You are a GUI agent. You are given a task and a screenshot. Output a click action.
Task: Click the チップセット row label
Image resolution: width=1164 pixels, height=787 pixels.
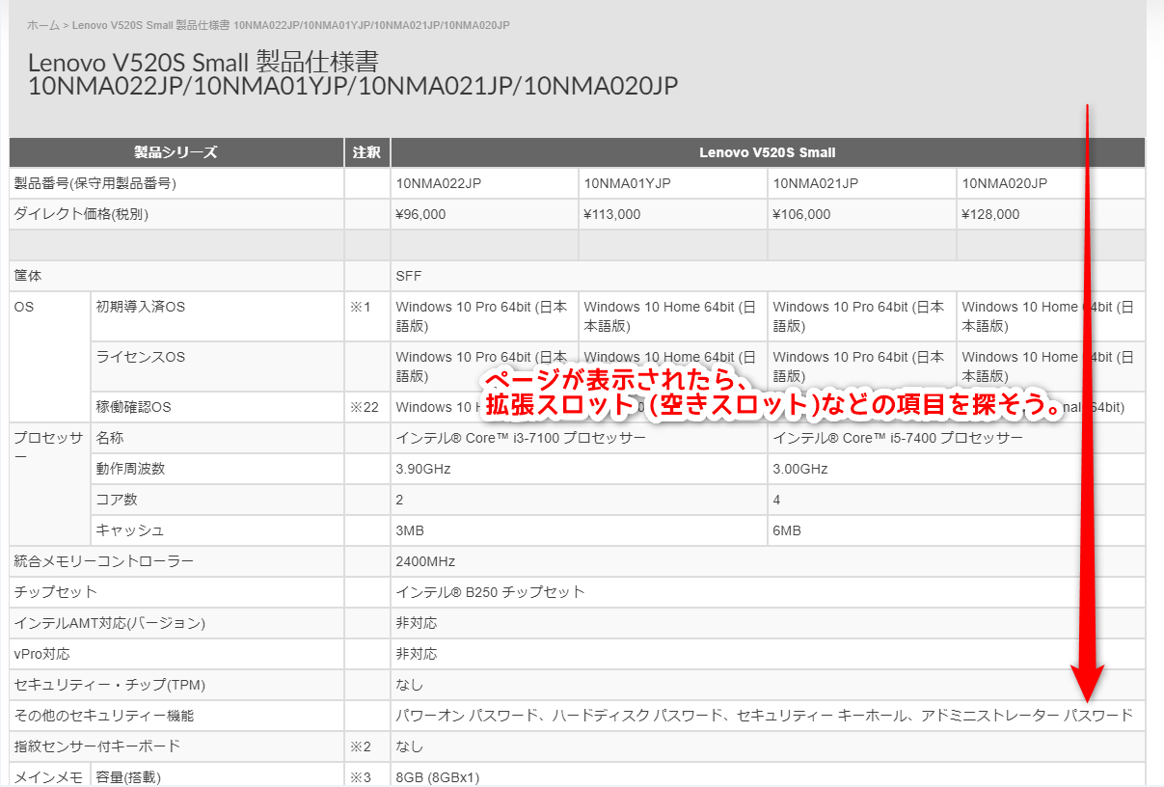tap(55, 592)
